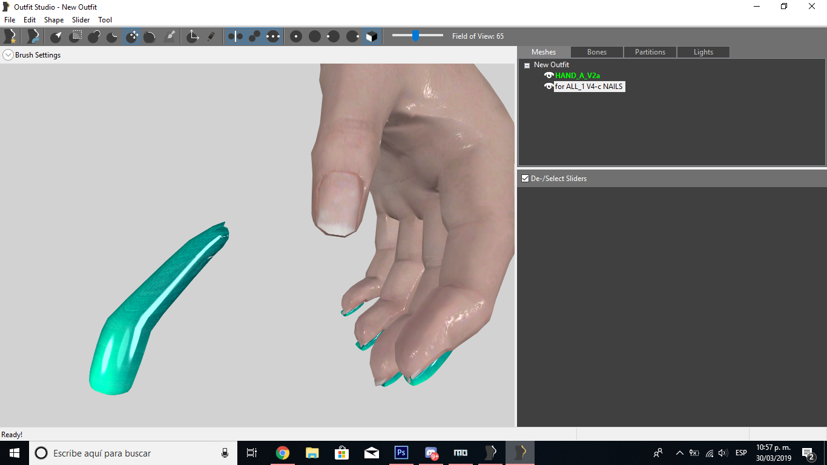This screenshot has height=465, width=827.
Task: Click the ESP language indicator
Action: (x=741, y=453)
